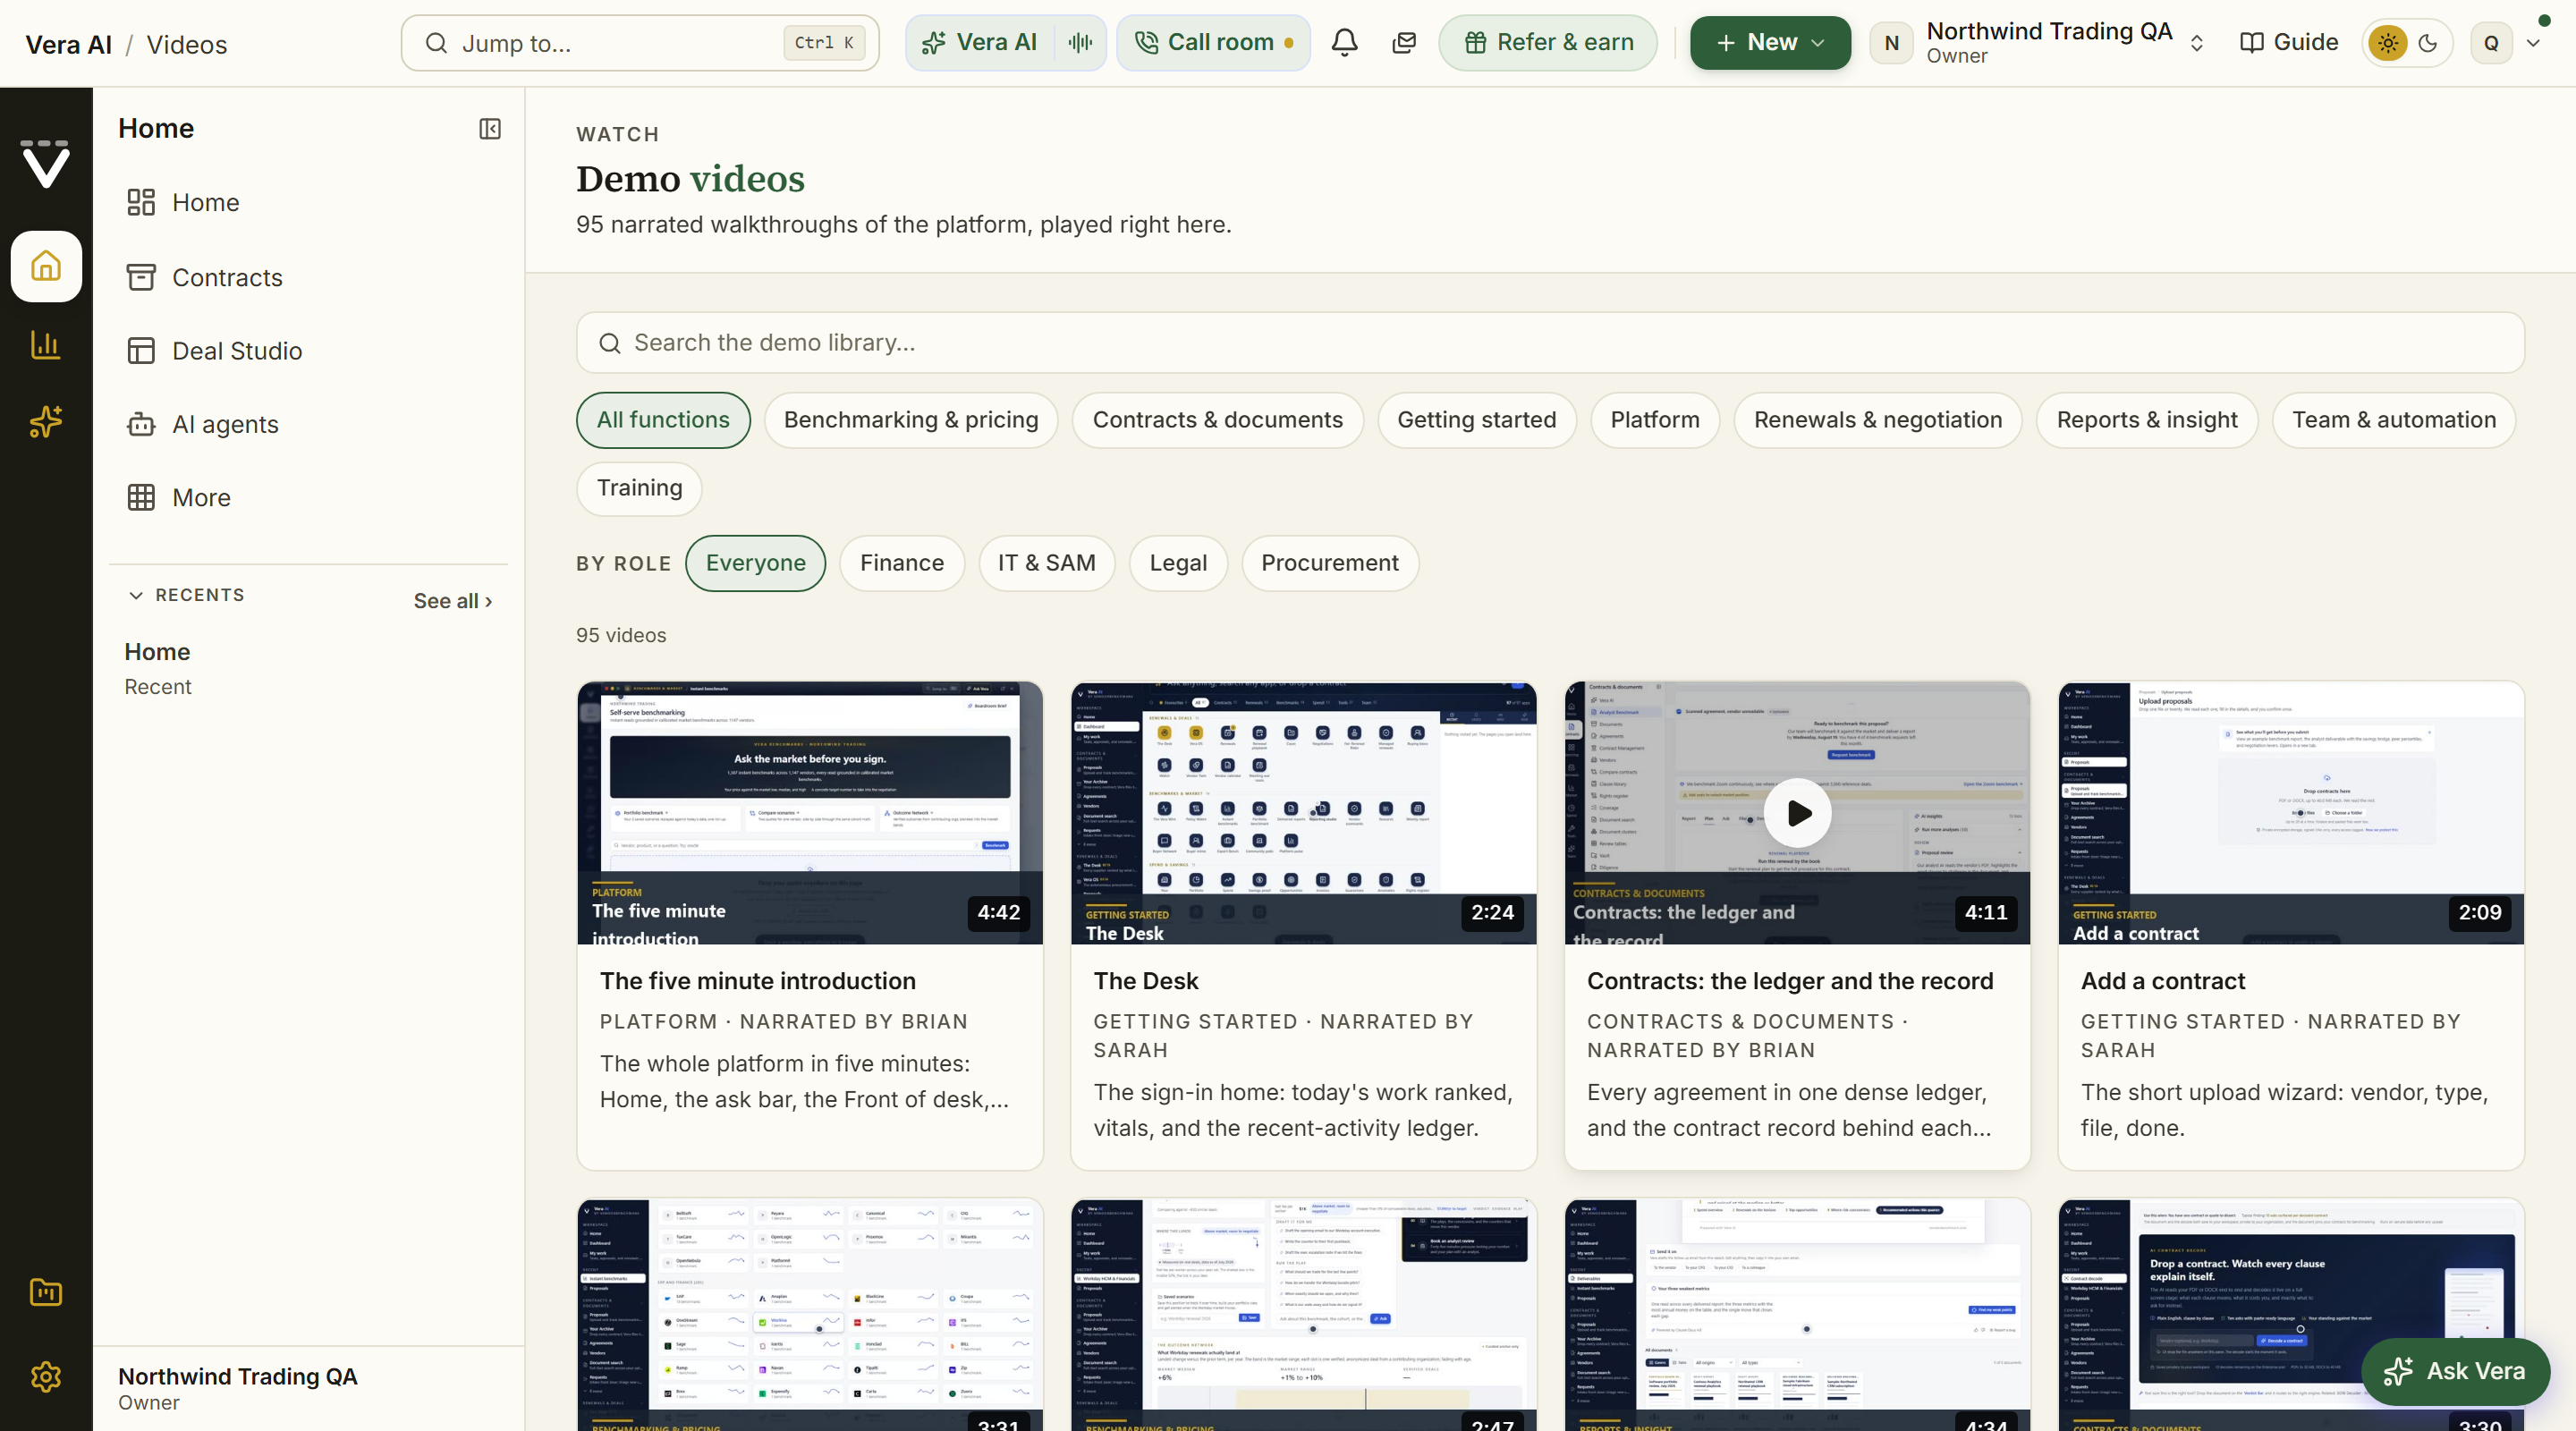Open Refer & earn

click(x=1548, y=42)
